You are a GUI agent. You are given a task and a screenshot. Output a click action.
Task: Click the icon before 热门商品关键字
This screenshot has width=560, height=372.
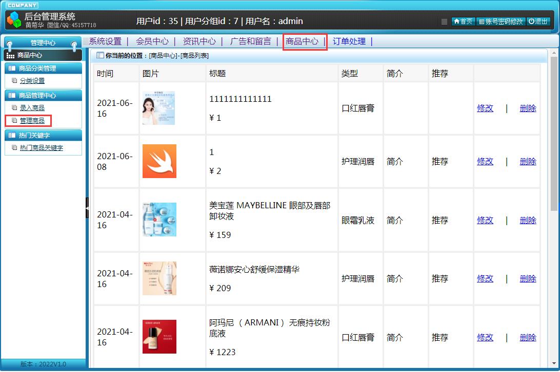point(14,147)
